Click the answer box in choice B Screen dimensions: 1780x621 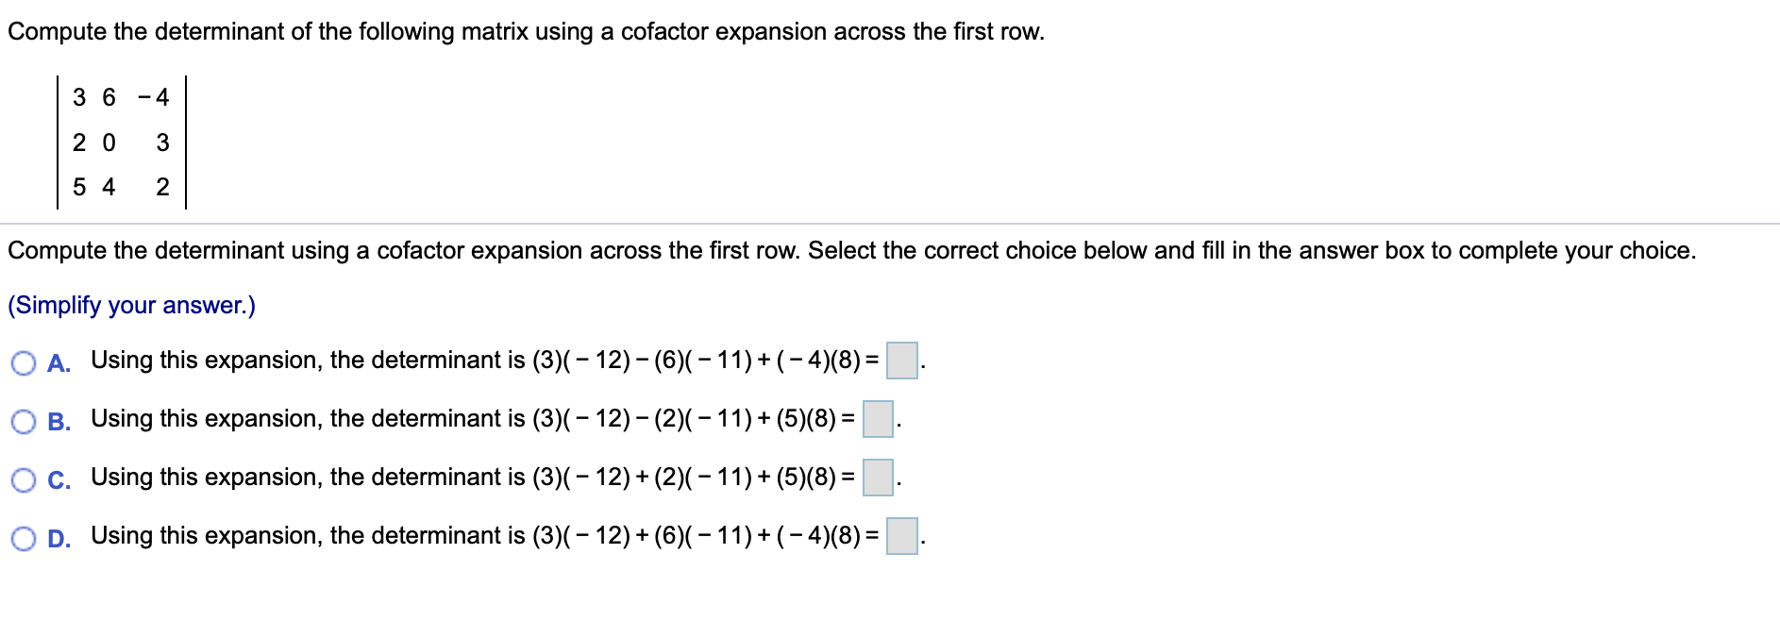tap(879, 419)
